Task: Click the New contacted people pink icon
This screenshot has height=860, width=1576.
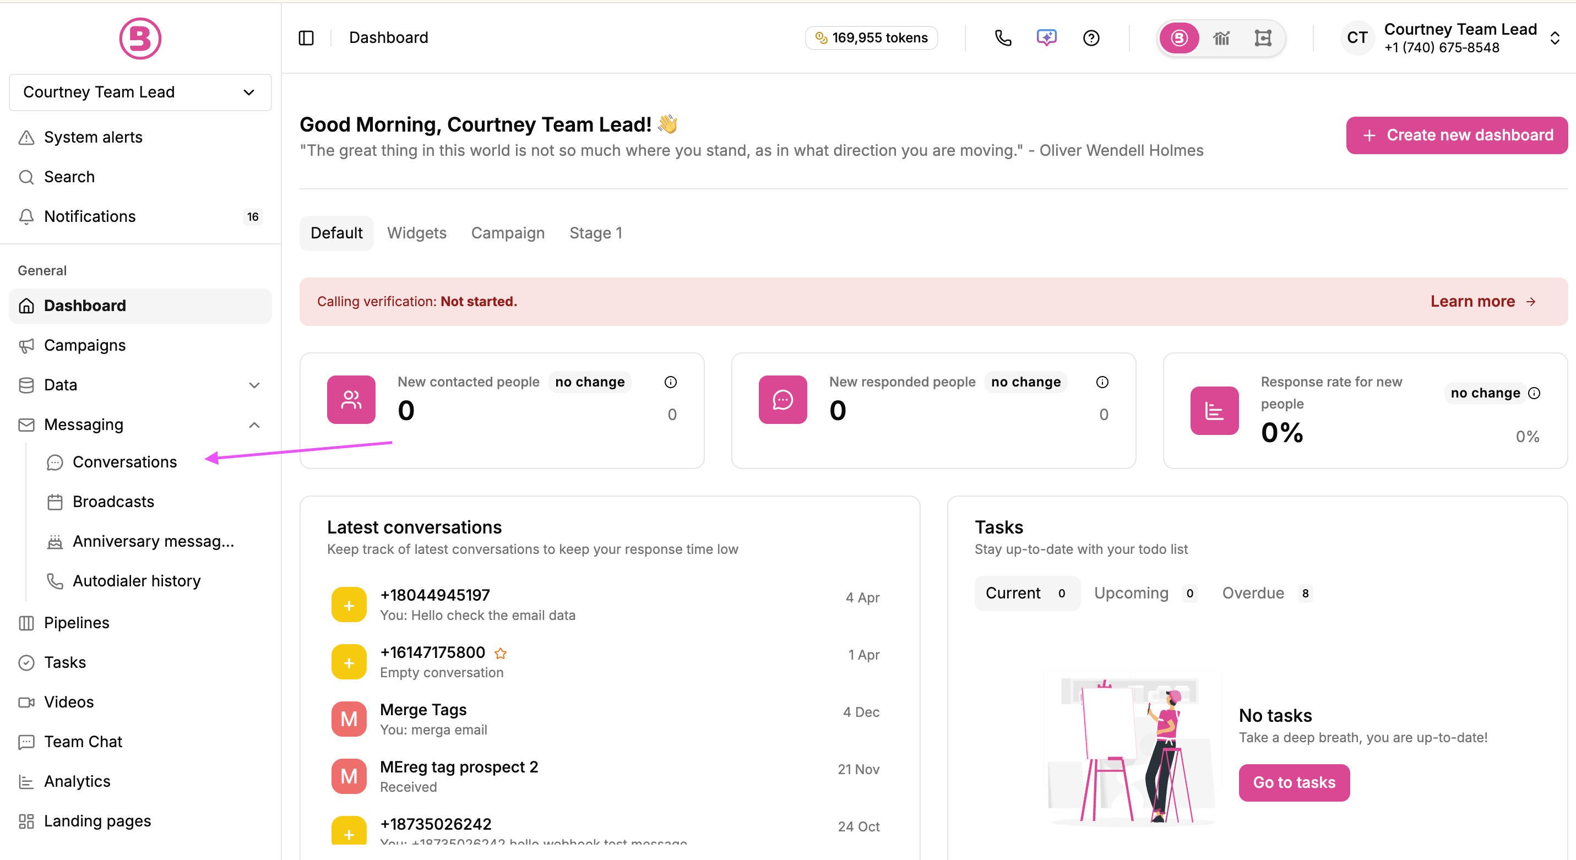Action: 351,400
